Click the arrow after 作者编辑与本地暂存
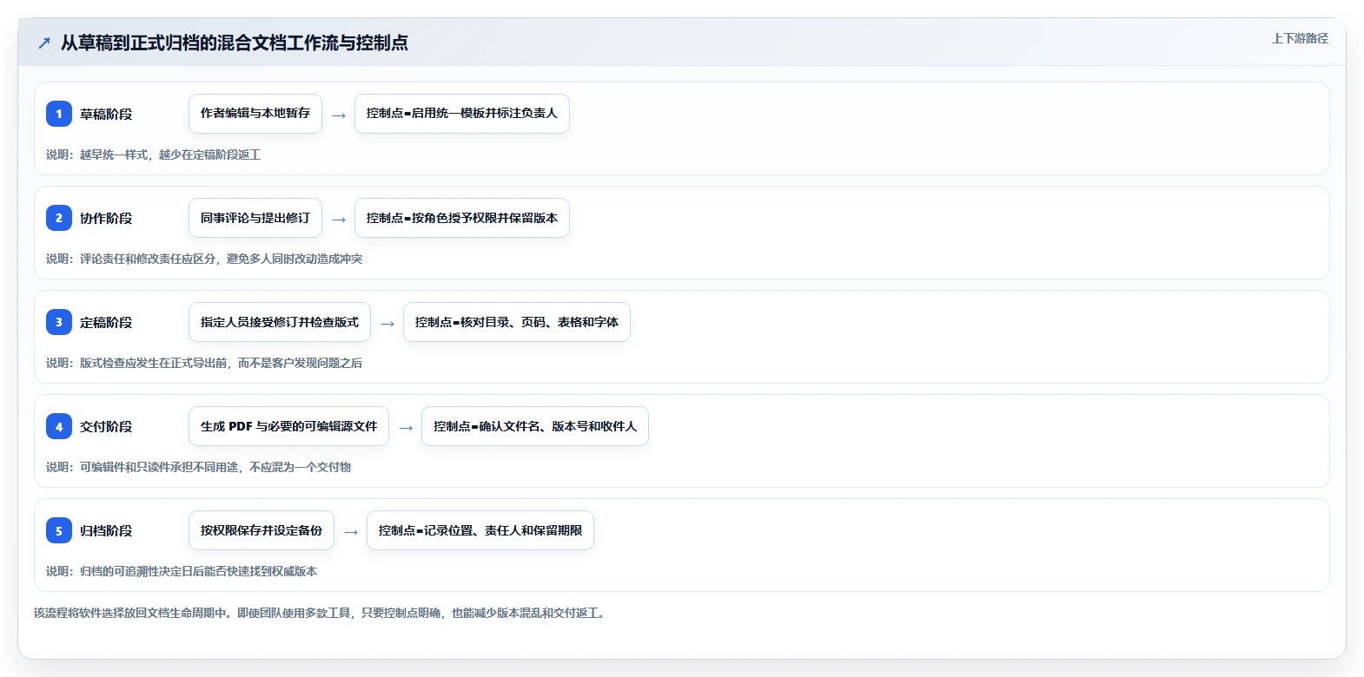1364x677 pixels. point(339,115)
